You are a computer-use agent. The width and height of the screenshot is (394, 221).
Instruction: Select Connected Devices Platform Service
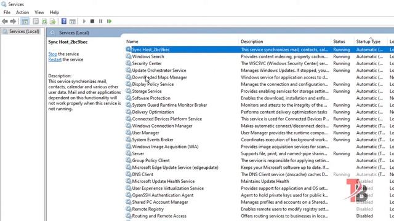click(x=167, y=118)
